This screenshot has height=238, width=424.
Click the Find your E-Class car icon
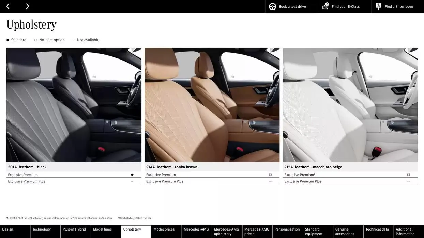coord(325,6)
